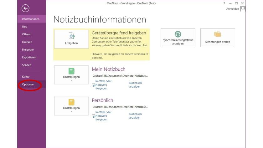This screenshot has width=263, height=148.
Task: Click the Persönlich notebook heading
Action: point(102,100)
